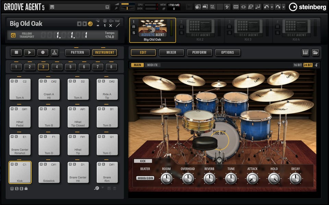Click the lightning bolt icon in top toolbar
This screenshot has width=329, height=205.
(x=227, y=7)
